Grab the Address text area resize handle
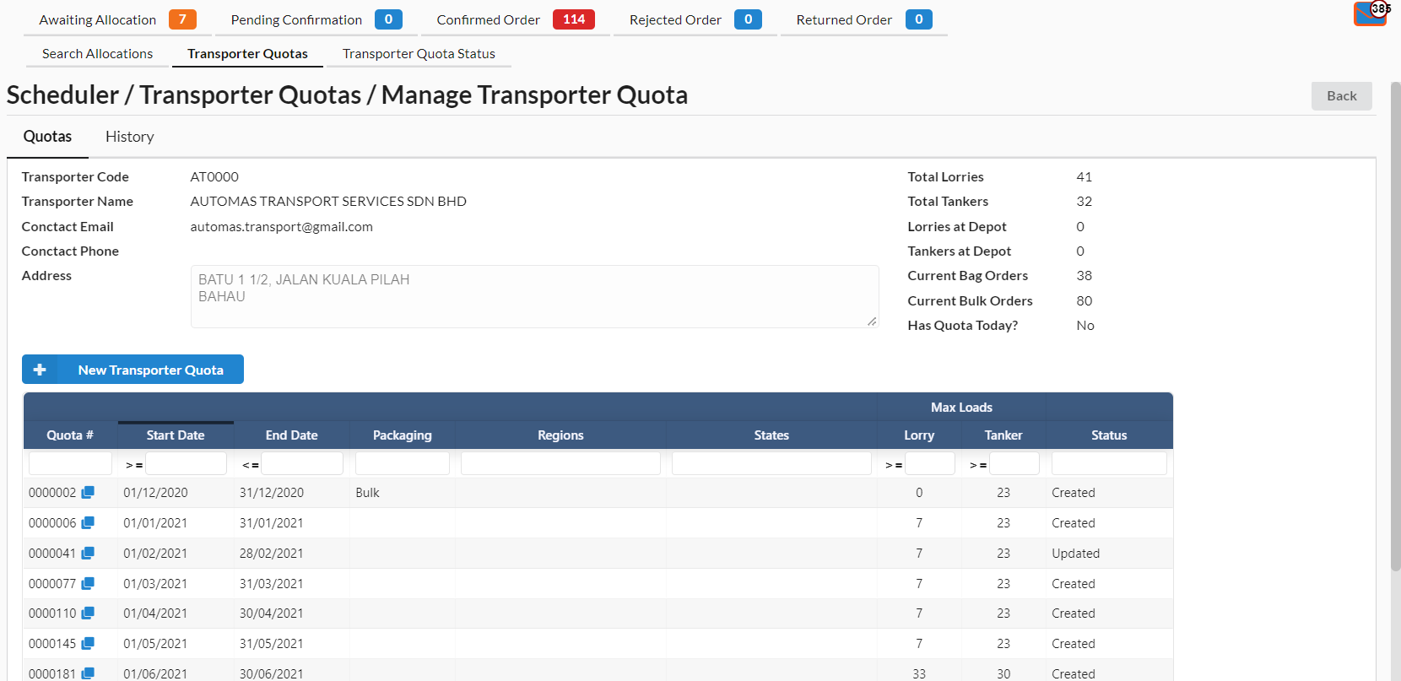1401x681 pixels. click(x=872, y=322)
